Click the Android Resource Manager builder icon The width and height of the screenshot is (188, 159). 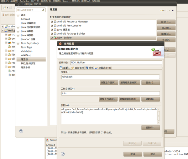click(x=55, y=22)
